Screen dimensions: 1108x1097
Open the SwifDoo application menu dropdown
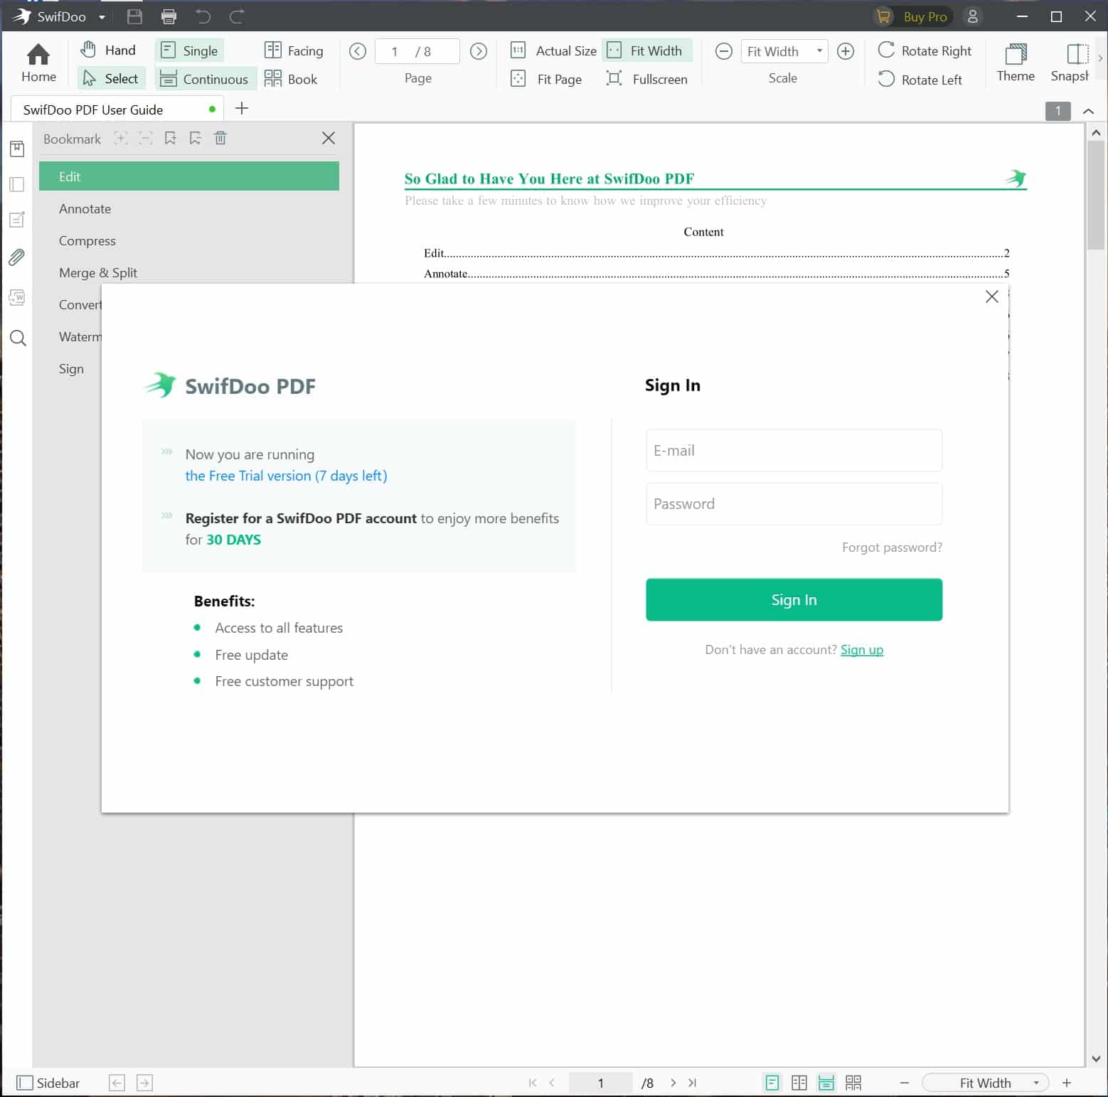pos(102,17)
